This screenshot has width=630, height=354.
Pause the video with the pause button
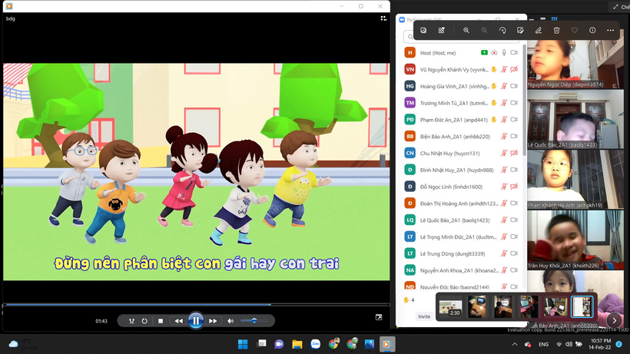point(196,321)
